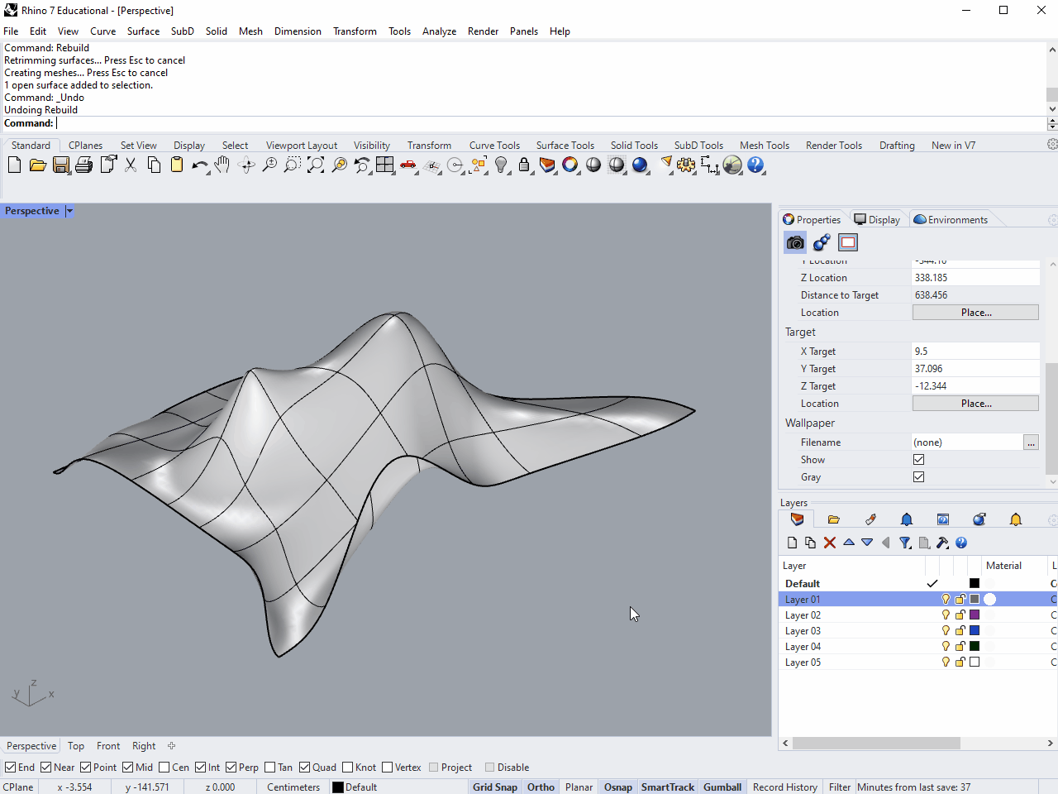Switch to the Curve Tools toolbar tab
Viewport: 1058px width, 794px height.
point(494,146)
